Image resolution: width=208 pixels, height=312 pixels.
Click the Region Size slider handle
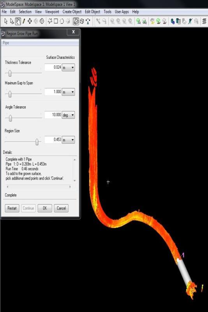(x=37, y=142)
